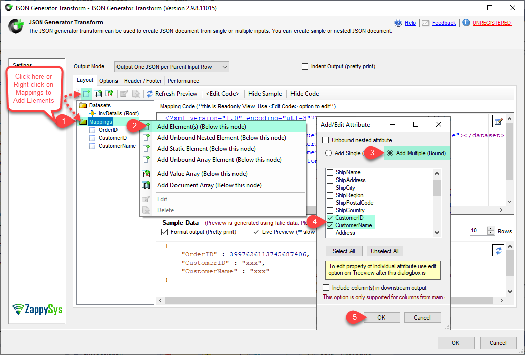
Task: Uncheck the CustomerID column in attribute list
Action: point(330,218)
